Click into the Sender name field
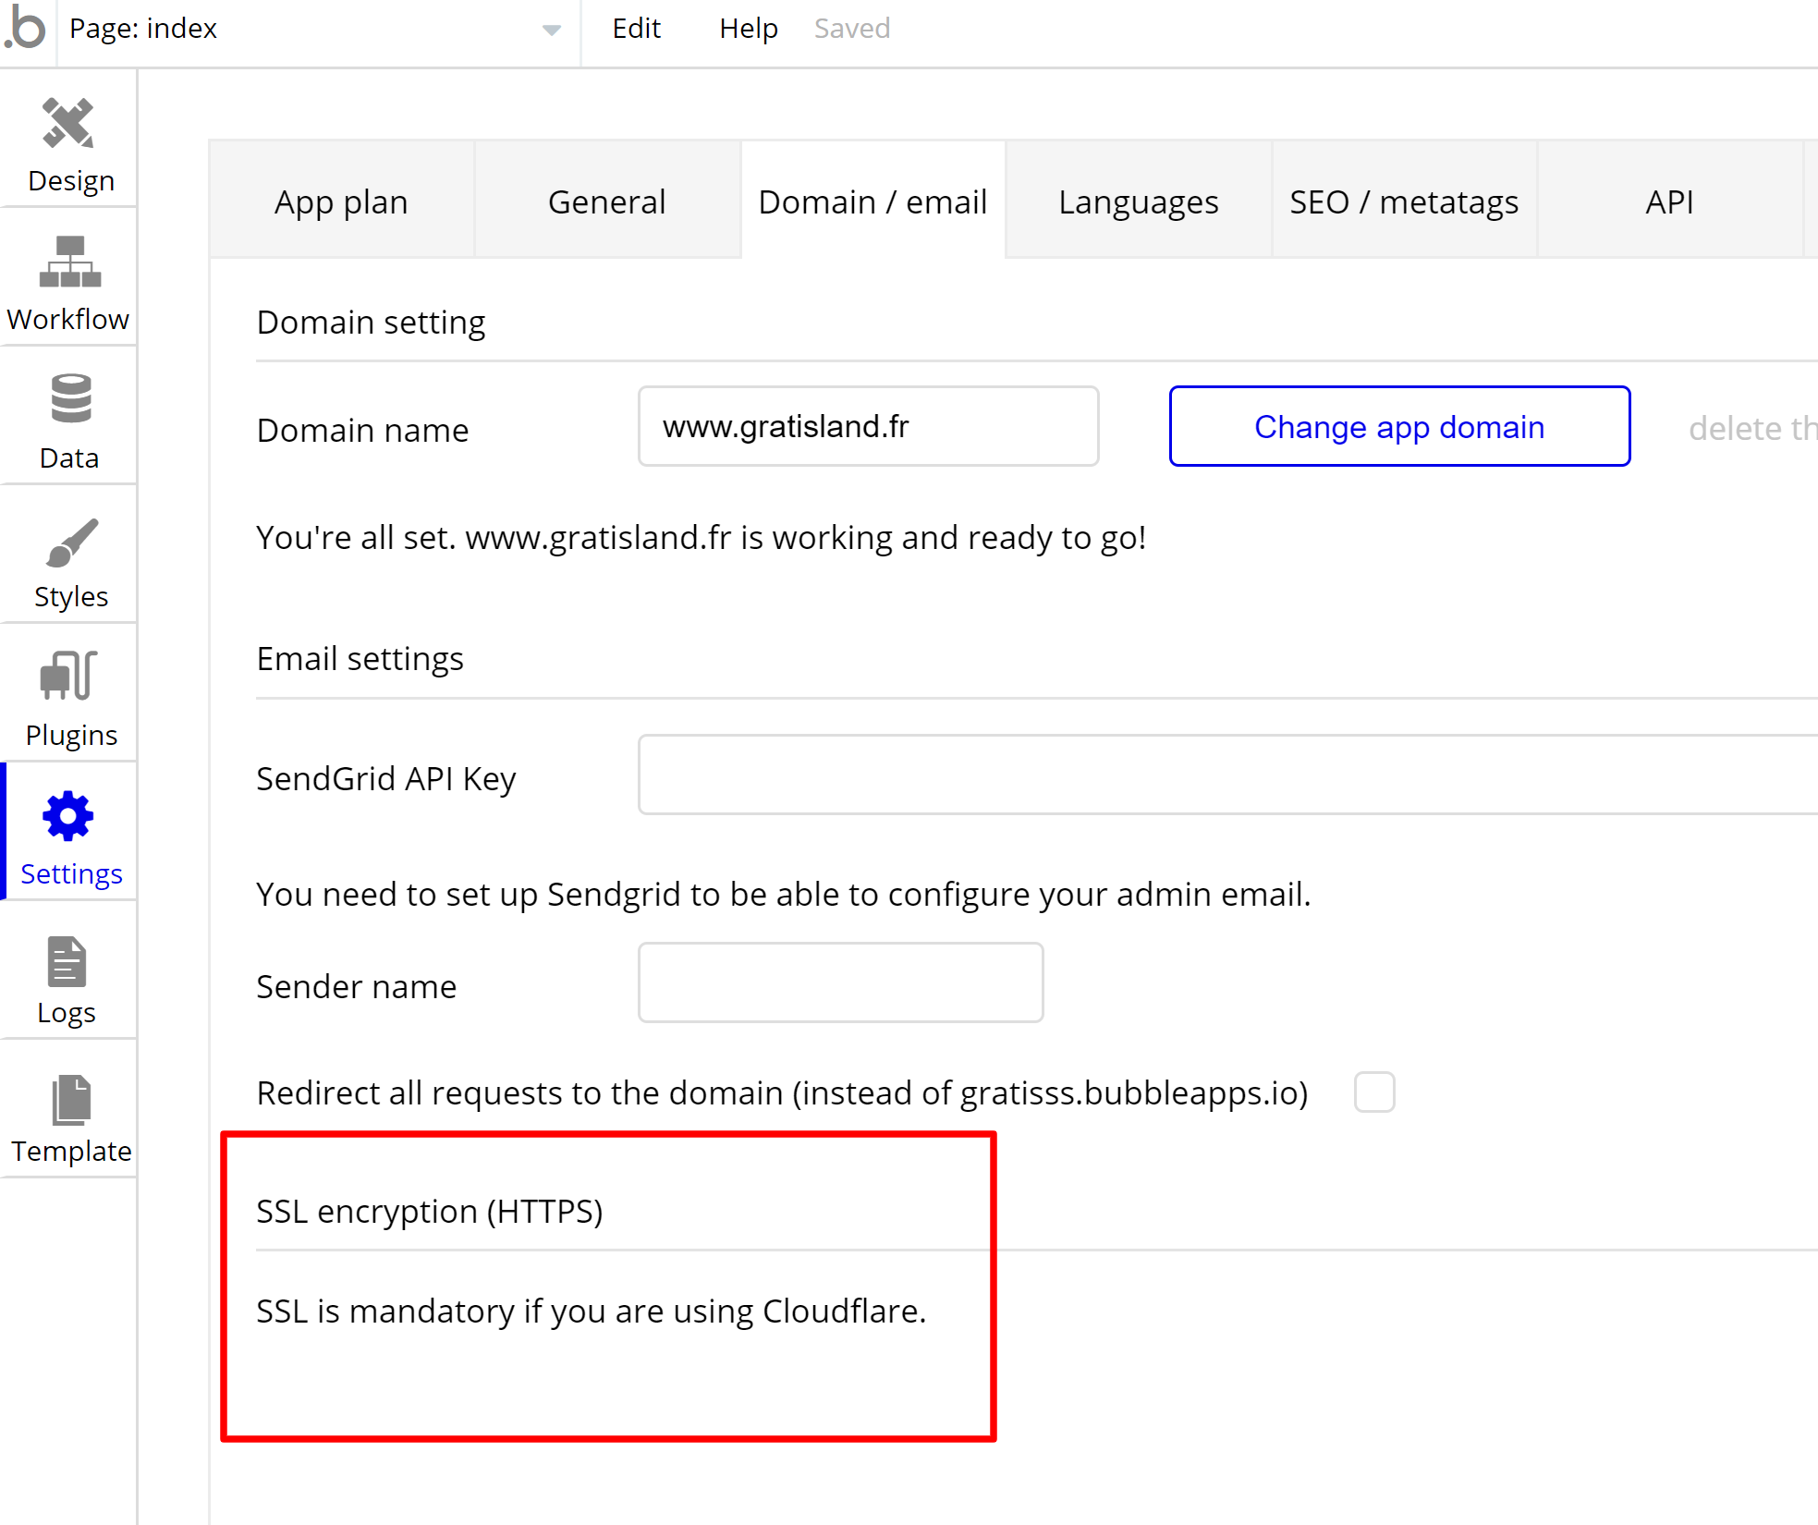Image resolution: width=1818 pixels, height=1525 pixels. click(x=840, y=983)
